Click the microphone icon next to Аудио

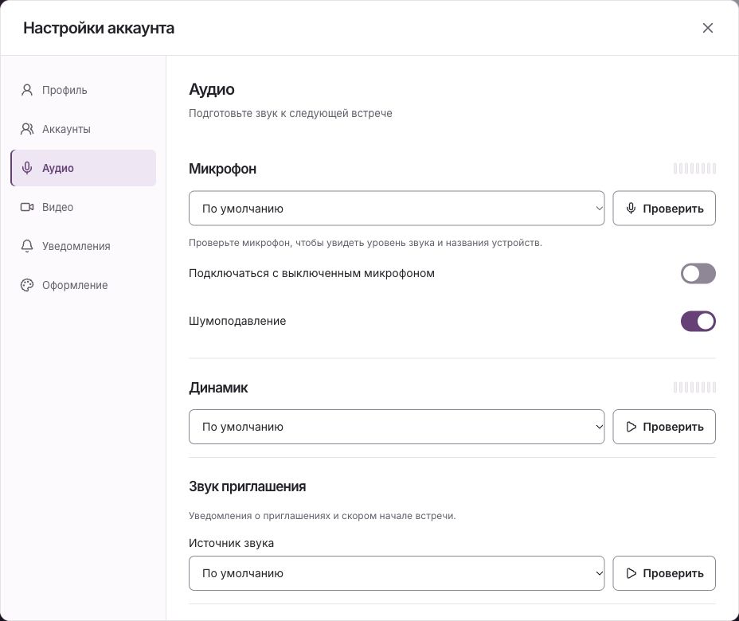pos(27,168)
